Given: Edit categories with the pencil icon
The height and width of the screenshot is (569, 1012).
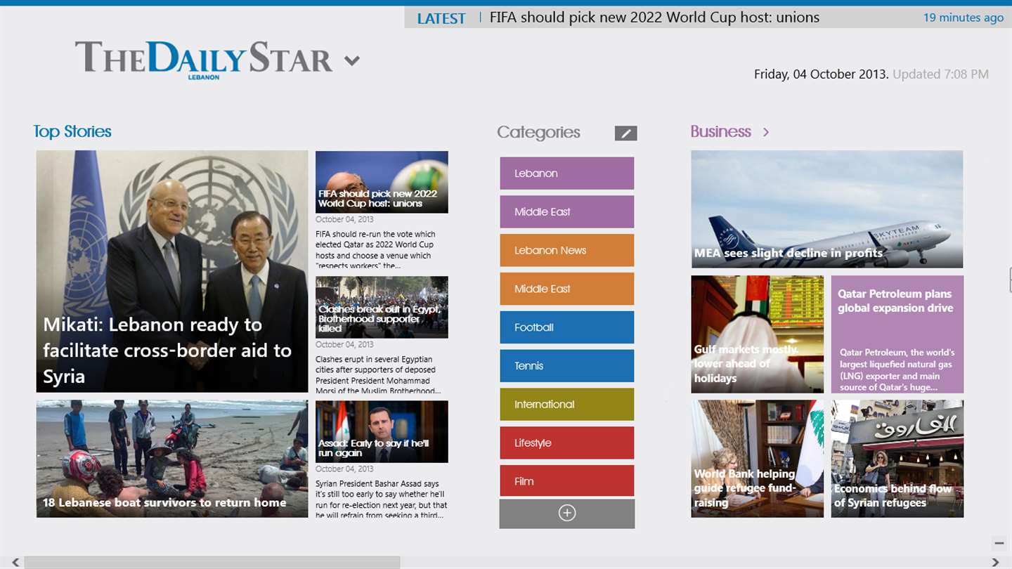Looking at the screenshot, I should [625, 133].
